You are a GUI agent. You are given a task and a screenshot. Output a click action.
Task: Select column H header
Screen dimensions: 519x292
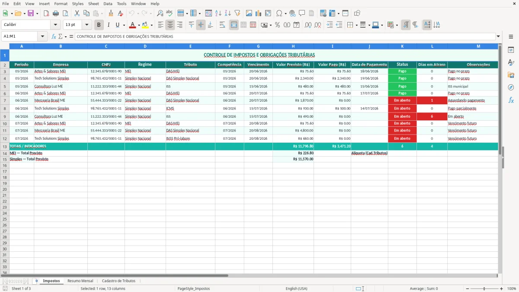point(293,46)
